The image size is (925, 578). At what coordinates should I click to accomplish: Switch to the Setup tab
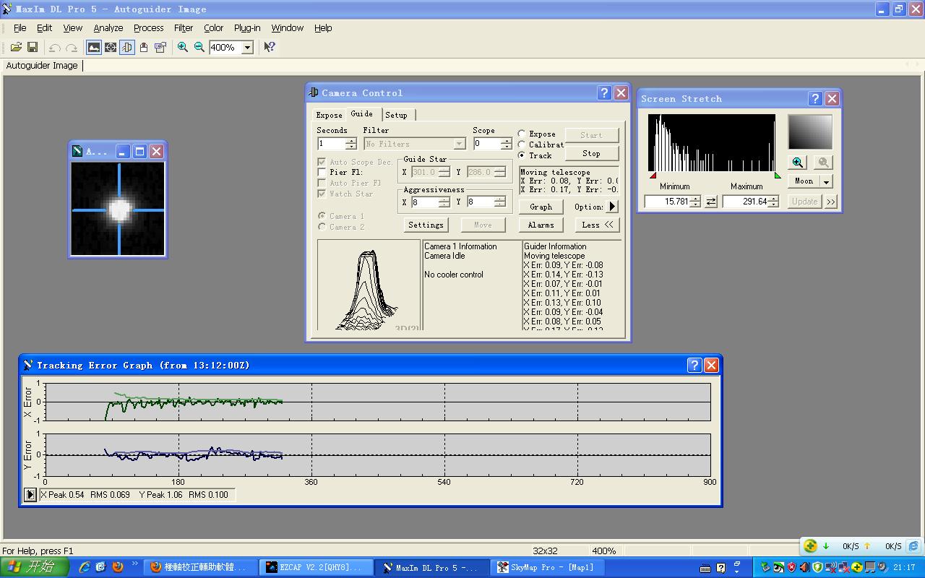point(396,115)
